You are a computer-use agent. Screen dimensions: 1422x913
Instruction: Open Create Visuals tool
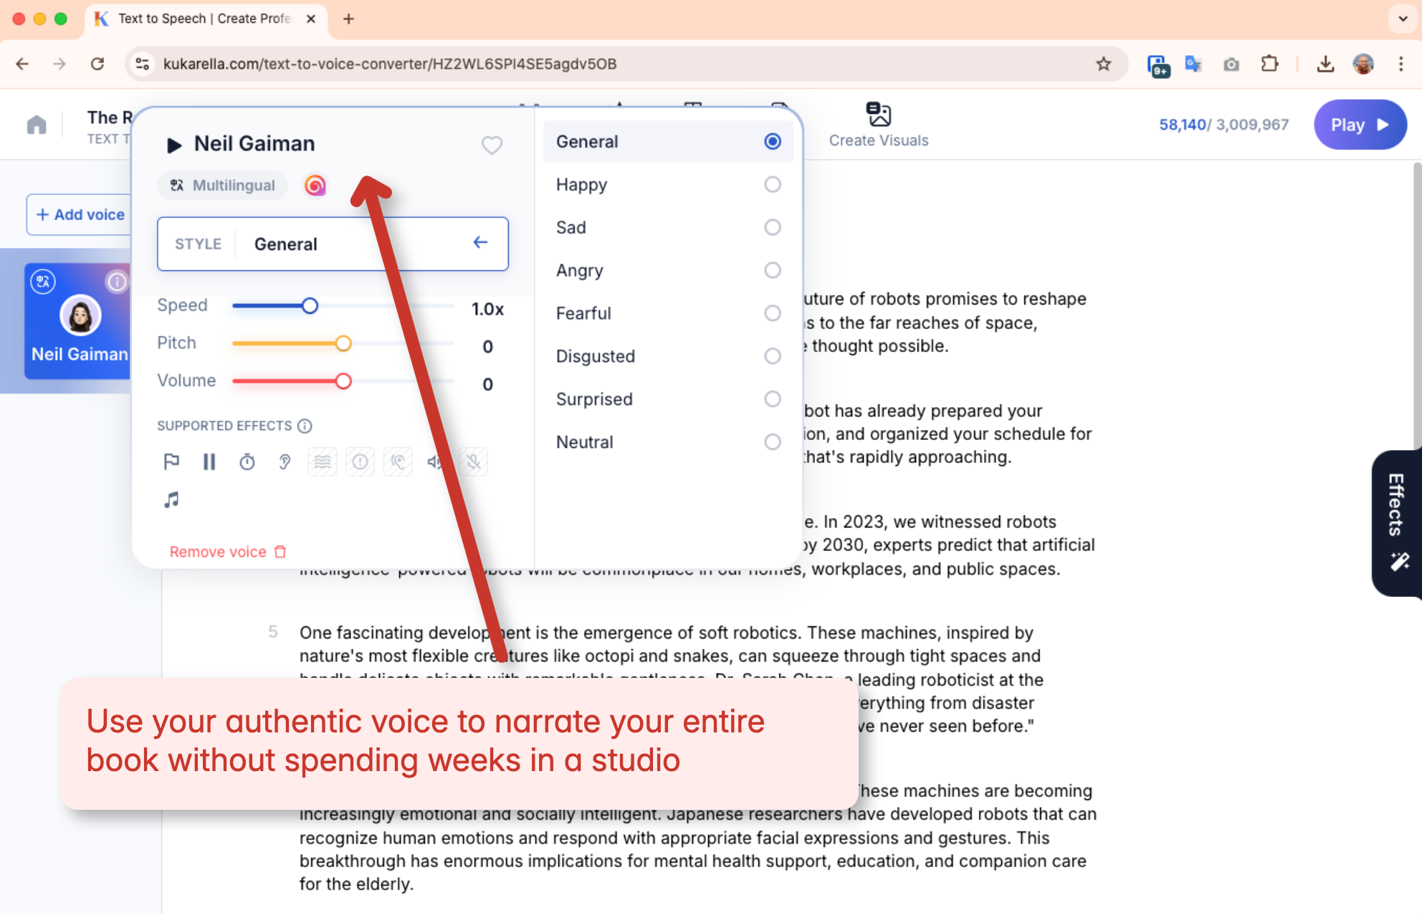(879, 125)
